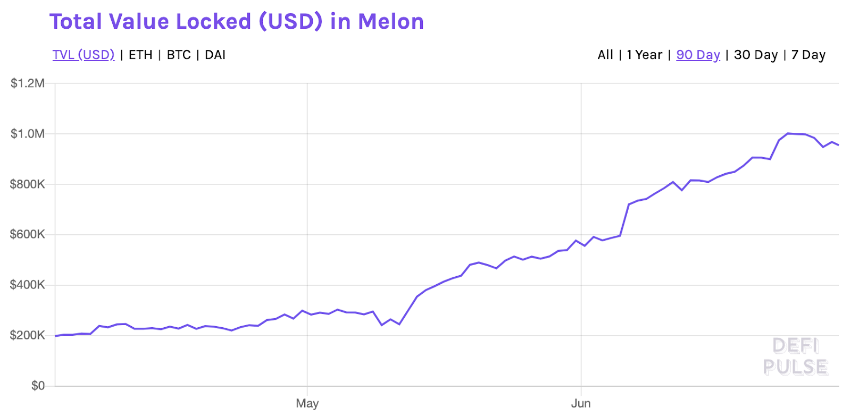The image size is (851, 417).
Task: Click the May label on the x-axis
Action: click(x=307, y=403)
